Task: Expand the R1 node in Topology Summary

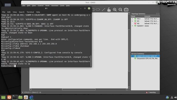Action: tap(132, 21)
